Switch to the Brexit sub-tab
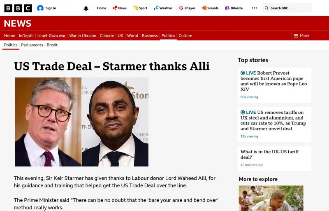Screen dimensions: 329x211 pyautogui.click(x=52, y=45)
